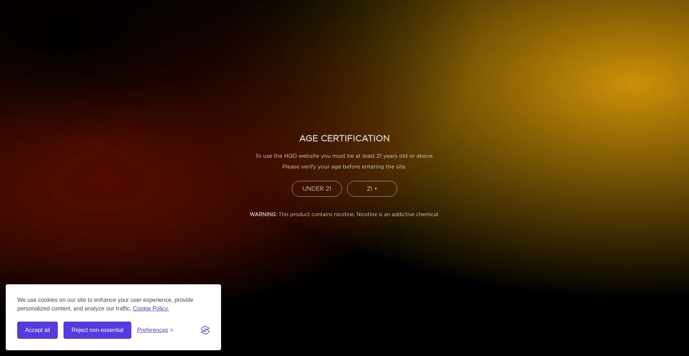Click the 'Please verify your age' line

coord(344,167)
